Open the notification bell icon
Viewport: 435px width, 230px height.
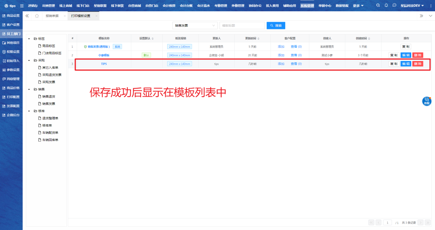(386, 6)
